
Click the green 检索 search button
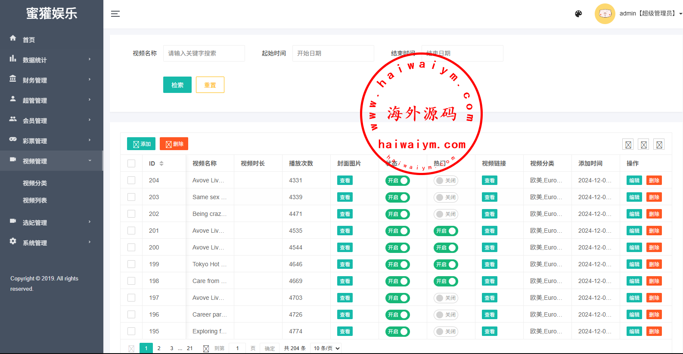pyautogui.click(x=177, y=85)
